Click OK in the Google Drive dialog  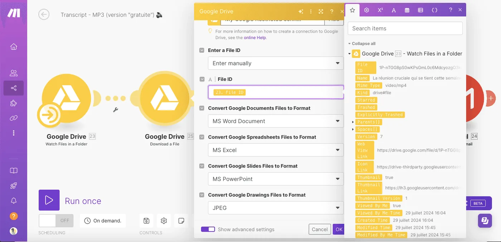[x=339, y=229]
